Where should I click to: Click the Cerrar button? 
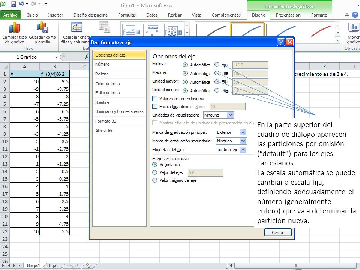[x=278, y=232]
